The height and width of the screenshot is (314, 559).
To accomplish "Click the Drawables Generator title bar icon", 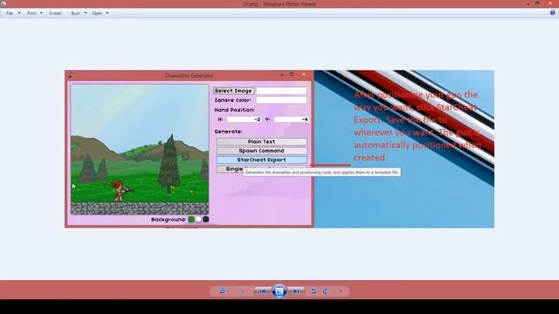I will pyautogui.click(x=71, y=76).
